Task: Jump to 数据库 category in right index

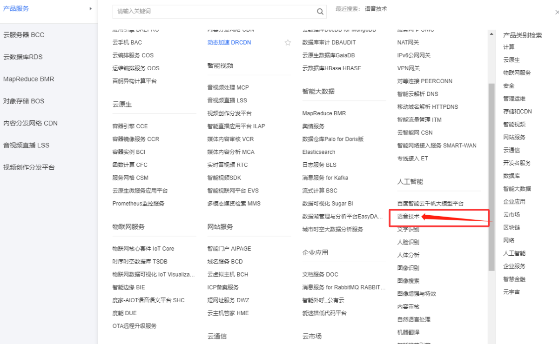Action: [x=512, y=176]
